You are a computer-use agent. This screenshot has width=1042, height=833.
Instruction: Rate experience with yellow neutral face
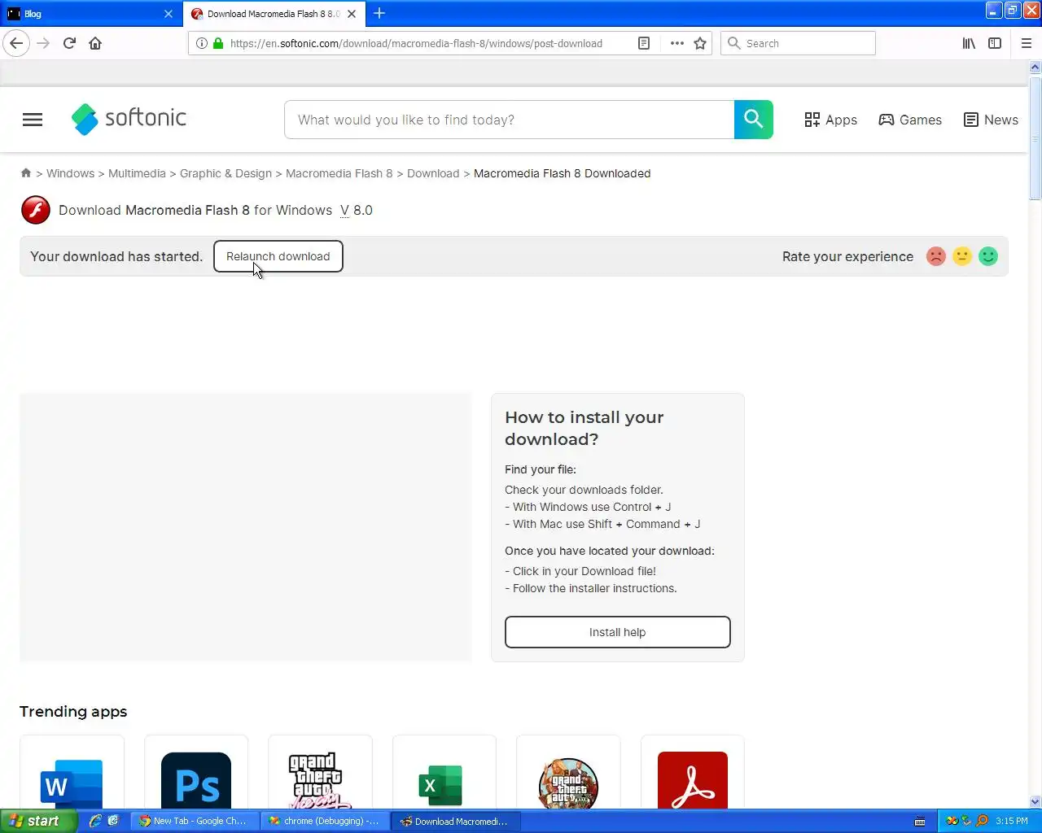point(962,256)
